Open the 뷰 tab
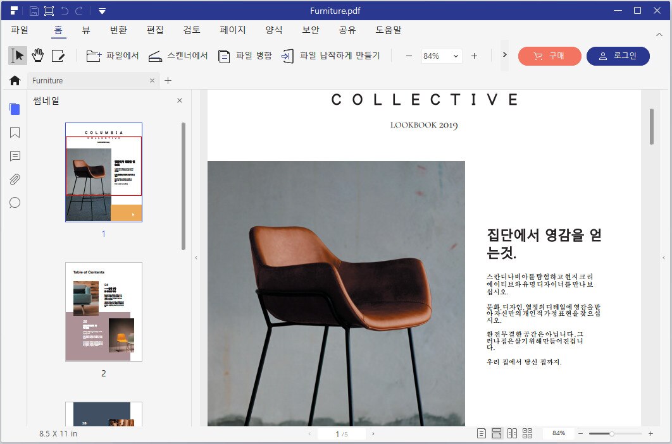The height and width of the screenshot is (444, 672). coord(86,30)
